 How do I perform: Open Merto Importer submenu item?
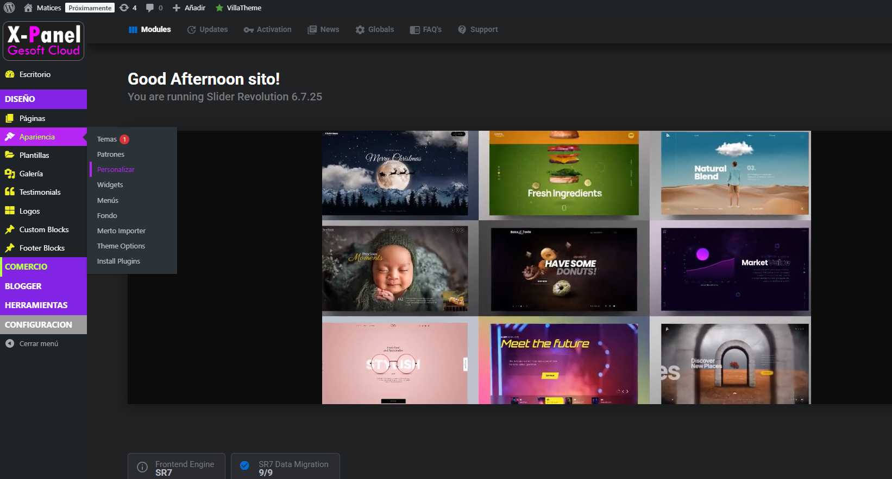[133, 231]
